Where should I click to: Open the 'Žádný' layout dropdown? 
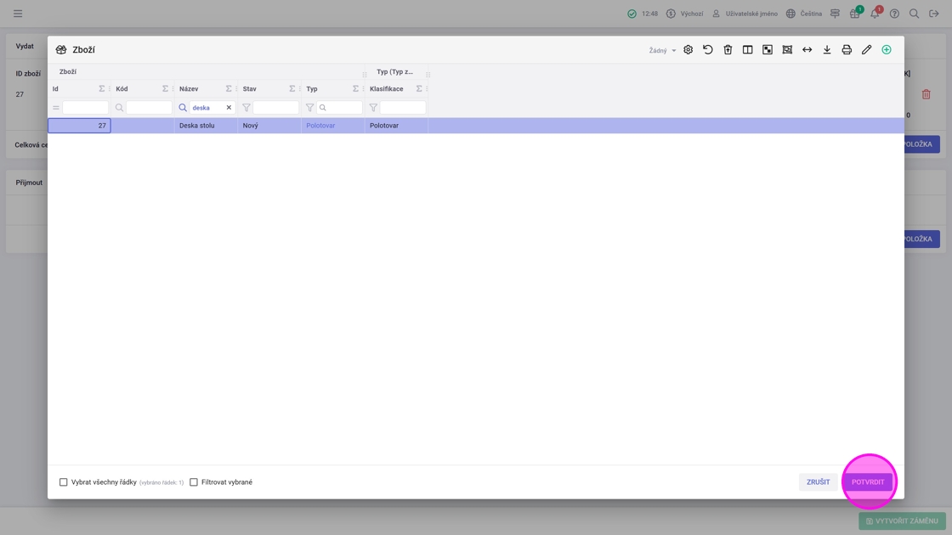[x=662, y=50]
